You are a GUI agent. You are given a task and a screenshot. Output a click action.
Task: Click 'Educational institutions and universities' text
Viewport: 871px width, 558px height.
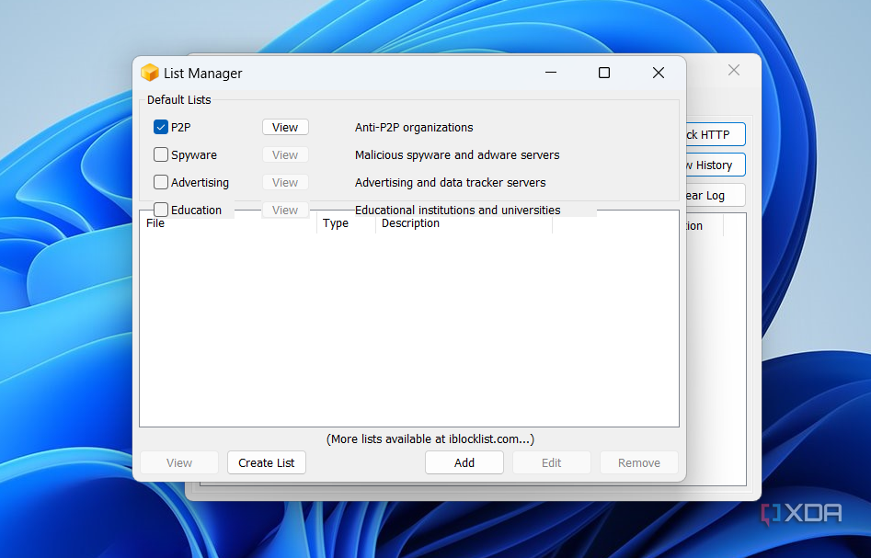coord(458,210)
